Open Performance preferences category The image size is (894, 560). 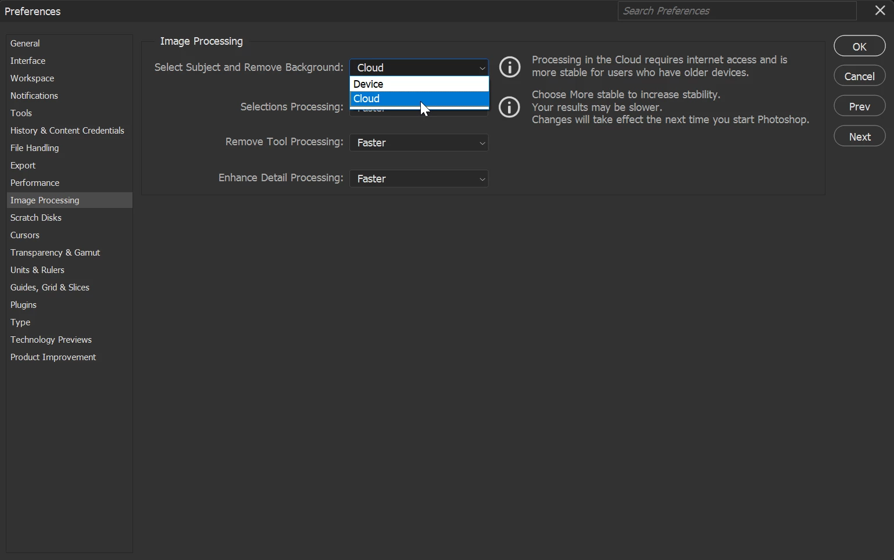(69, 182)
